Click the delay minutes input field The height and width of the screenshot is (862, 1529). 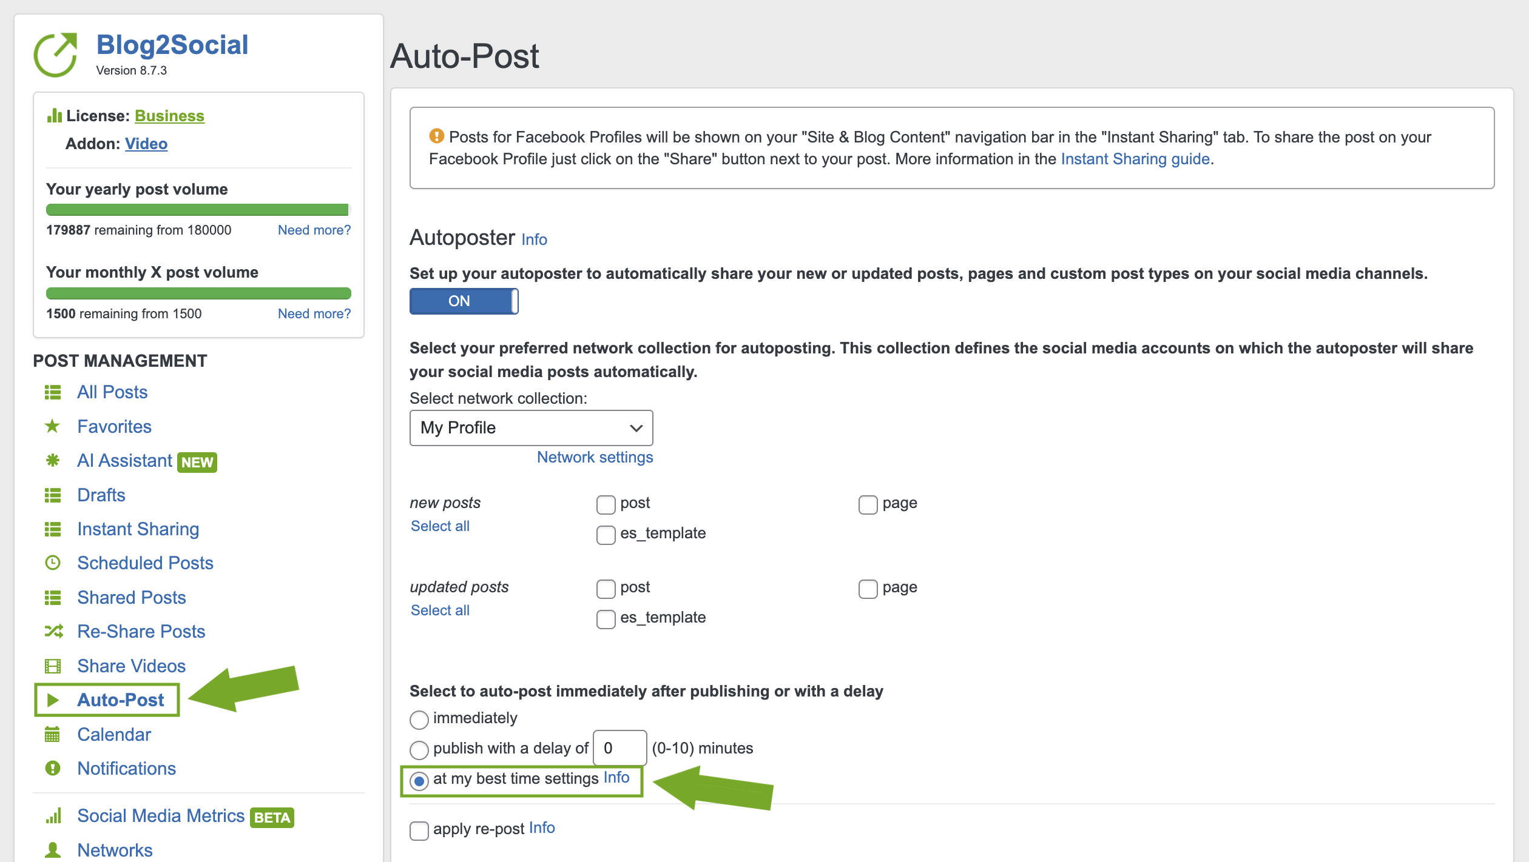tap(619, 748)
